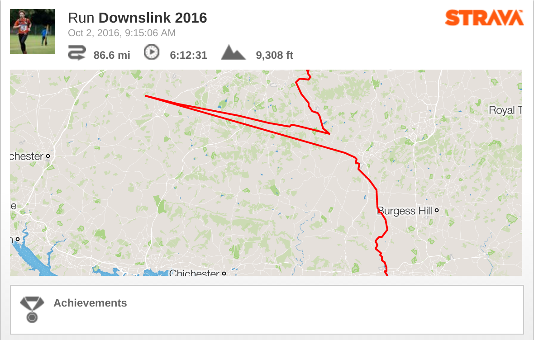Screen dimensions: 534x340
Task: Click the Burgess Hill map label
Action: pos(405,211)
